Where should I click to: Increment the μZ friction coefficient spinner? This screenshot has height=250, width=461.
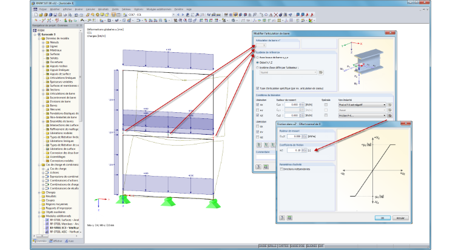[303, 149]
